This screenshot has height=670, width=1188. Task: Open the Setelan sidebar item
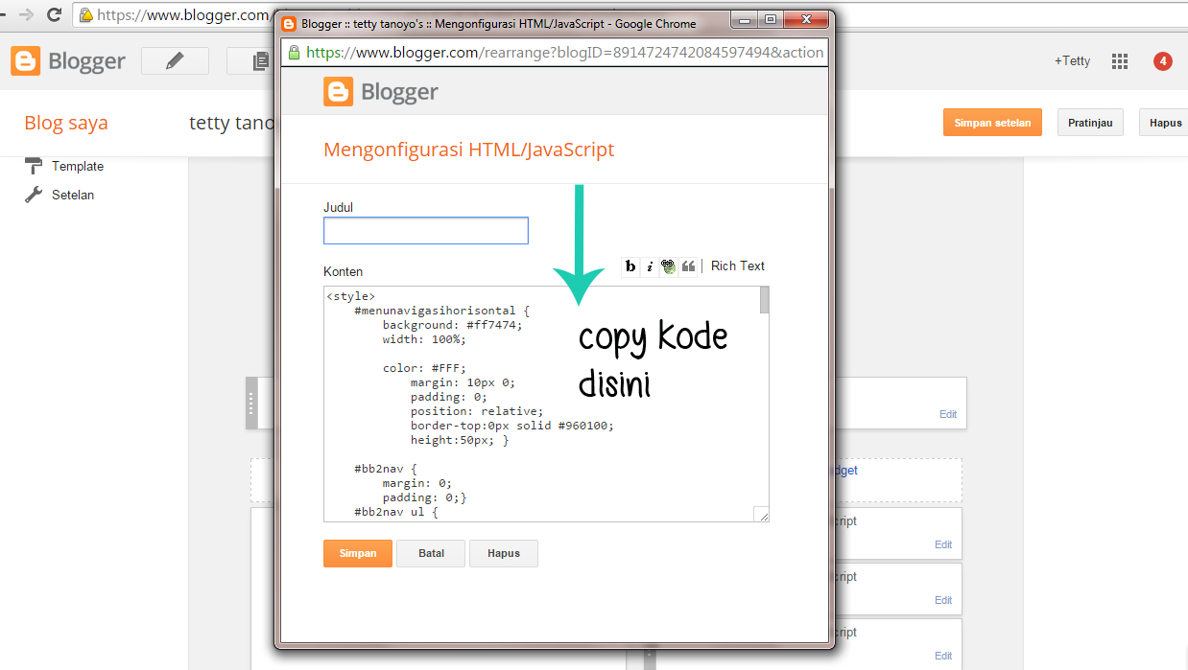pos(73,195)
